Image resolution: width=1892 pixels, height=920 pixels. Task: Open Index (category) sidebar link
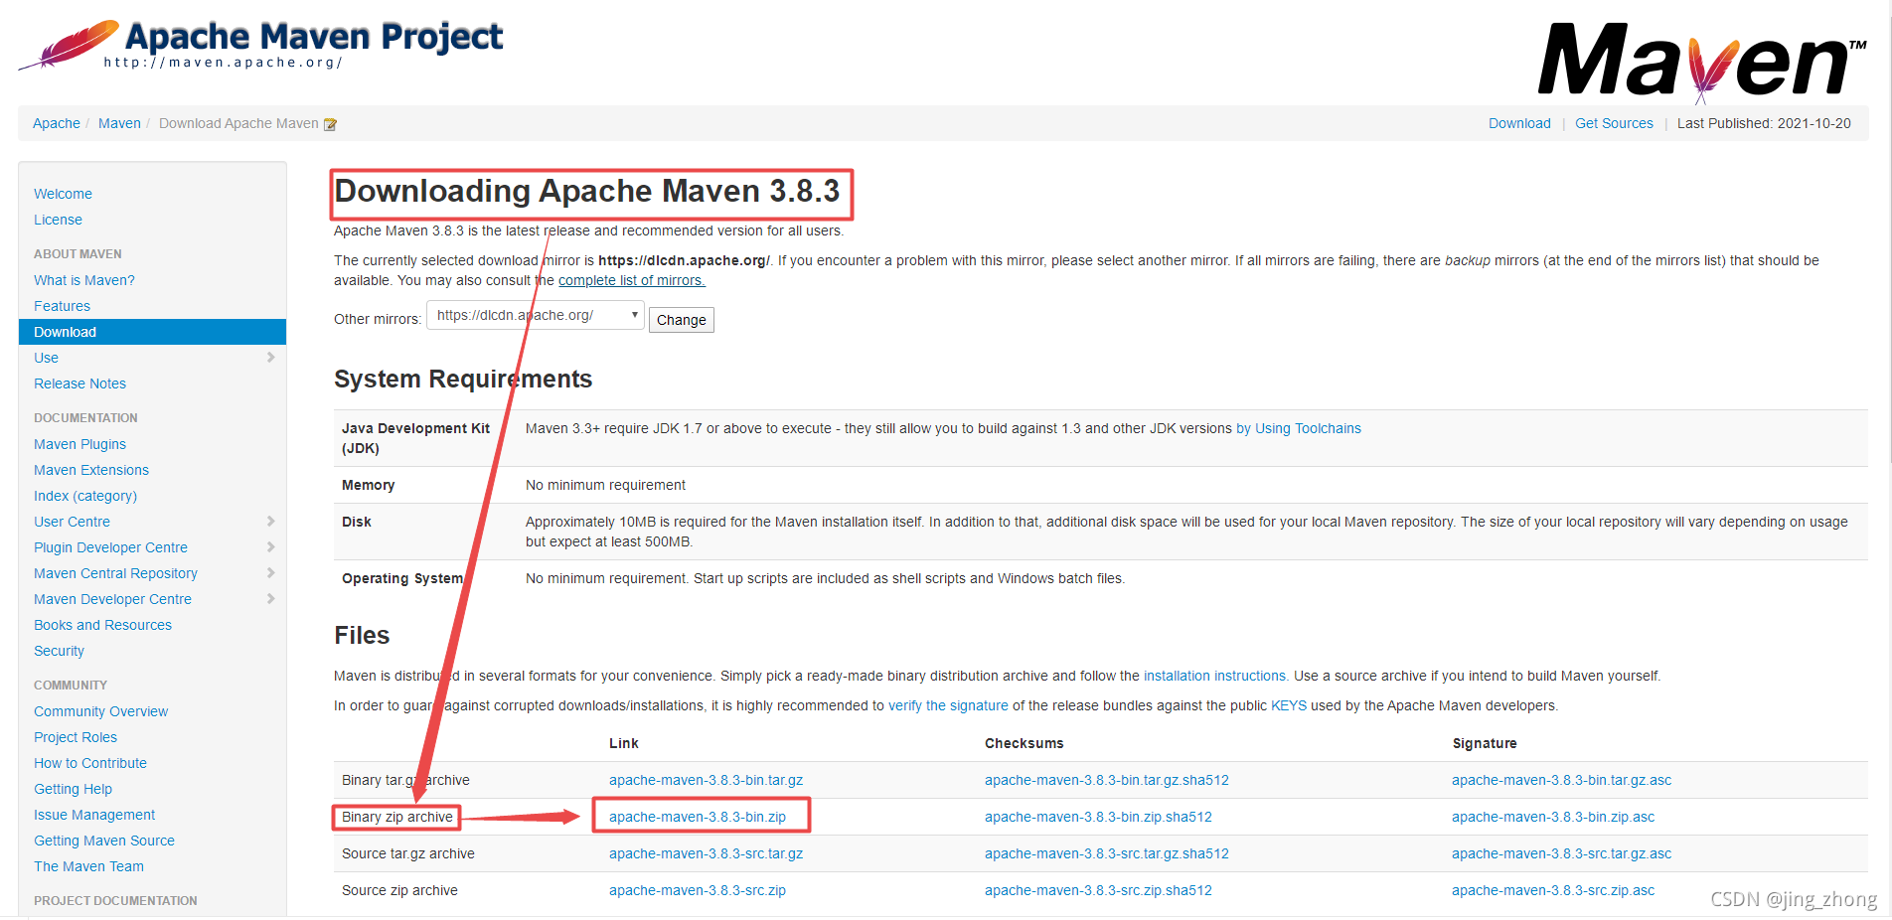click(85, 496)
